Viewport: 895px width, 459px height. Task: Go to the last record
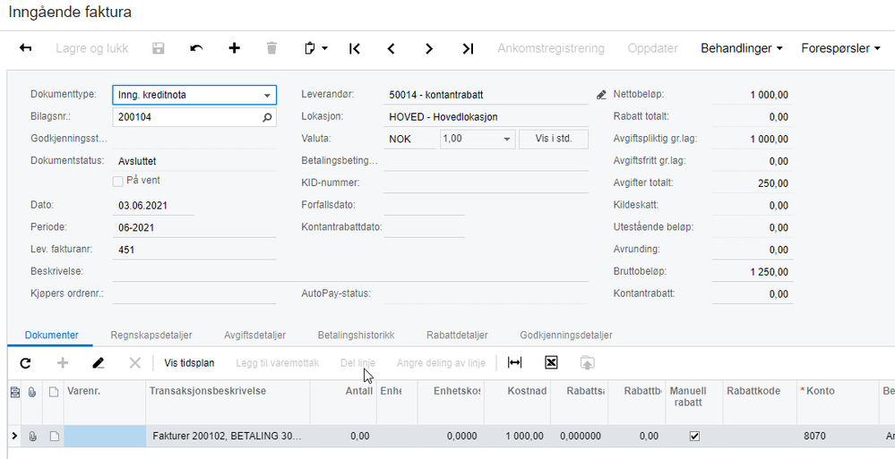468,48
